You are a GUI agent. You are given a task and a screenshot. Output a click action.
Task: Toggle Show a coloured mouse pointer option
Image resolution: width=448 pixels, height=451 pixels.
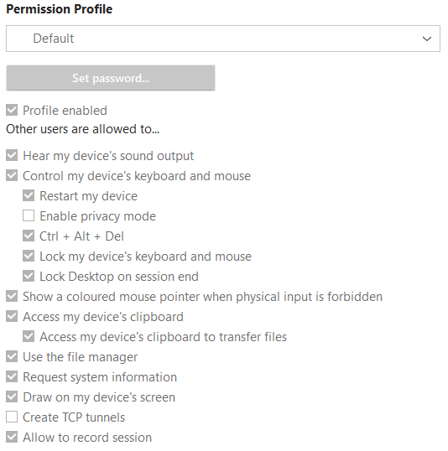point(12,296)
